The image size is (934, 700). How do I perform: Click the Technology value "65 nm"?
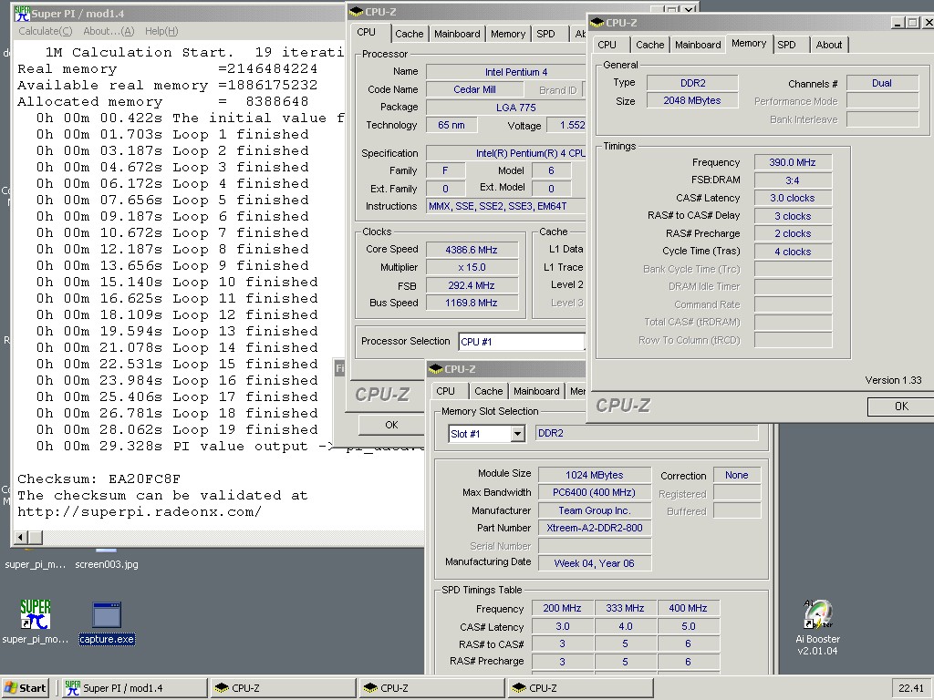pyautogui.click(x=451, y=125)
